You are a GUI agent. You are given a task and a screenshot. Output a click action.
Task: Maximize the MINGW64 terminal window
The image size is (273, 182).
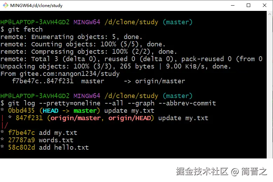tap(248, 5)
